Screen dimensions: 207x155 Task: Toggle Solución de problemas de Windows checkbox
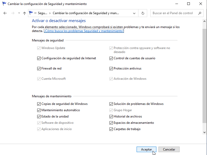point(111,104)
